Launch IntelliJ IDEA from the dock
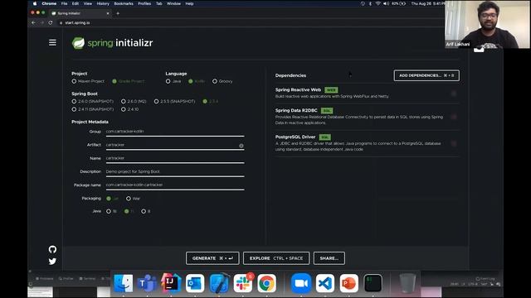The width and height of the screenshot is (531, 298). pos(171,283)
